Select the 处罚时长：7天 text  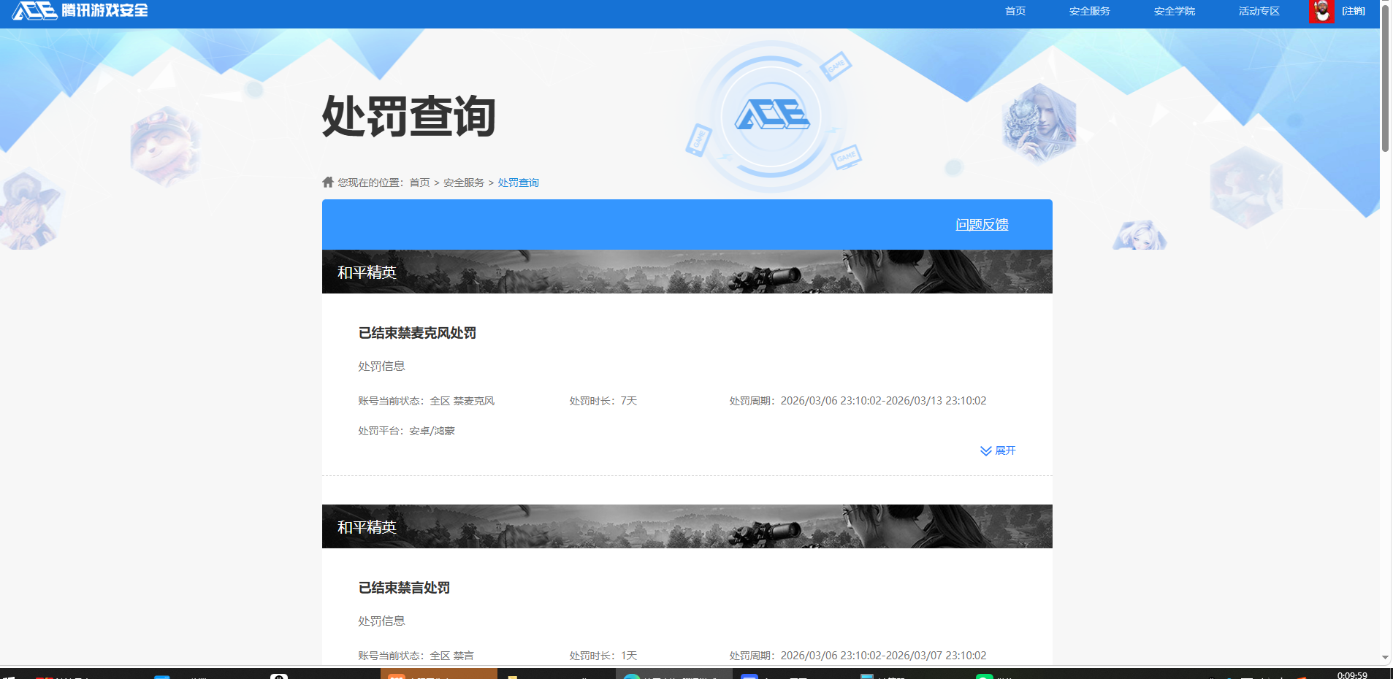[603, 401]
